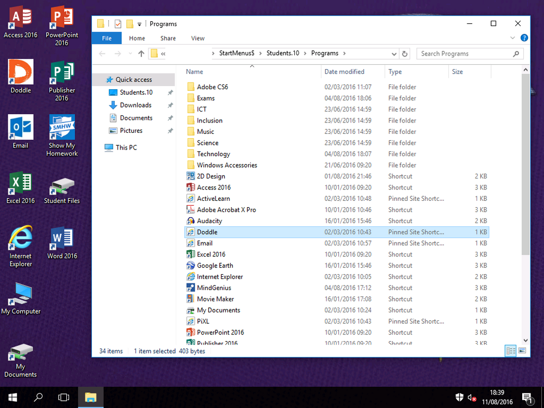Open the File ribbon tab
Screen dimensions: 544x408
(107, 38)
